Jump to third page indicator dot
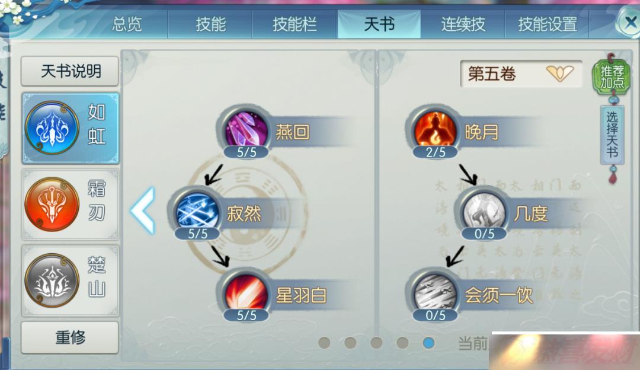The image size is (640, 370). 376,342
